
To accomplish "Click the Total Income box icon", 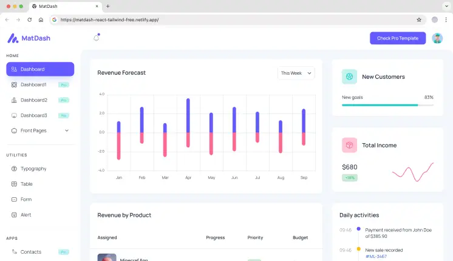I will [x=349, y=145].
